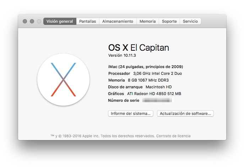
Task: Go to the Memoria tab
Action: [x=148, y=21]
